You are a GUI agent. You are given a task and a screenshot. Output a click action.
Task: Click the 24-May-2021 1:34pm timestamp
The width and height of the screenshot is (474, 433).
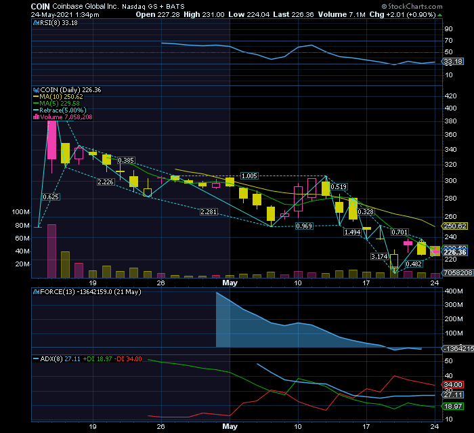(x=65, y=15)
